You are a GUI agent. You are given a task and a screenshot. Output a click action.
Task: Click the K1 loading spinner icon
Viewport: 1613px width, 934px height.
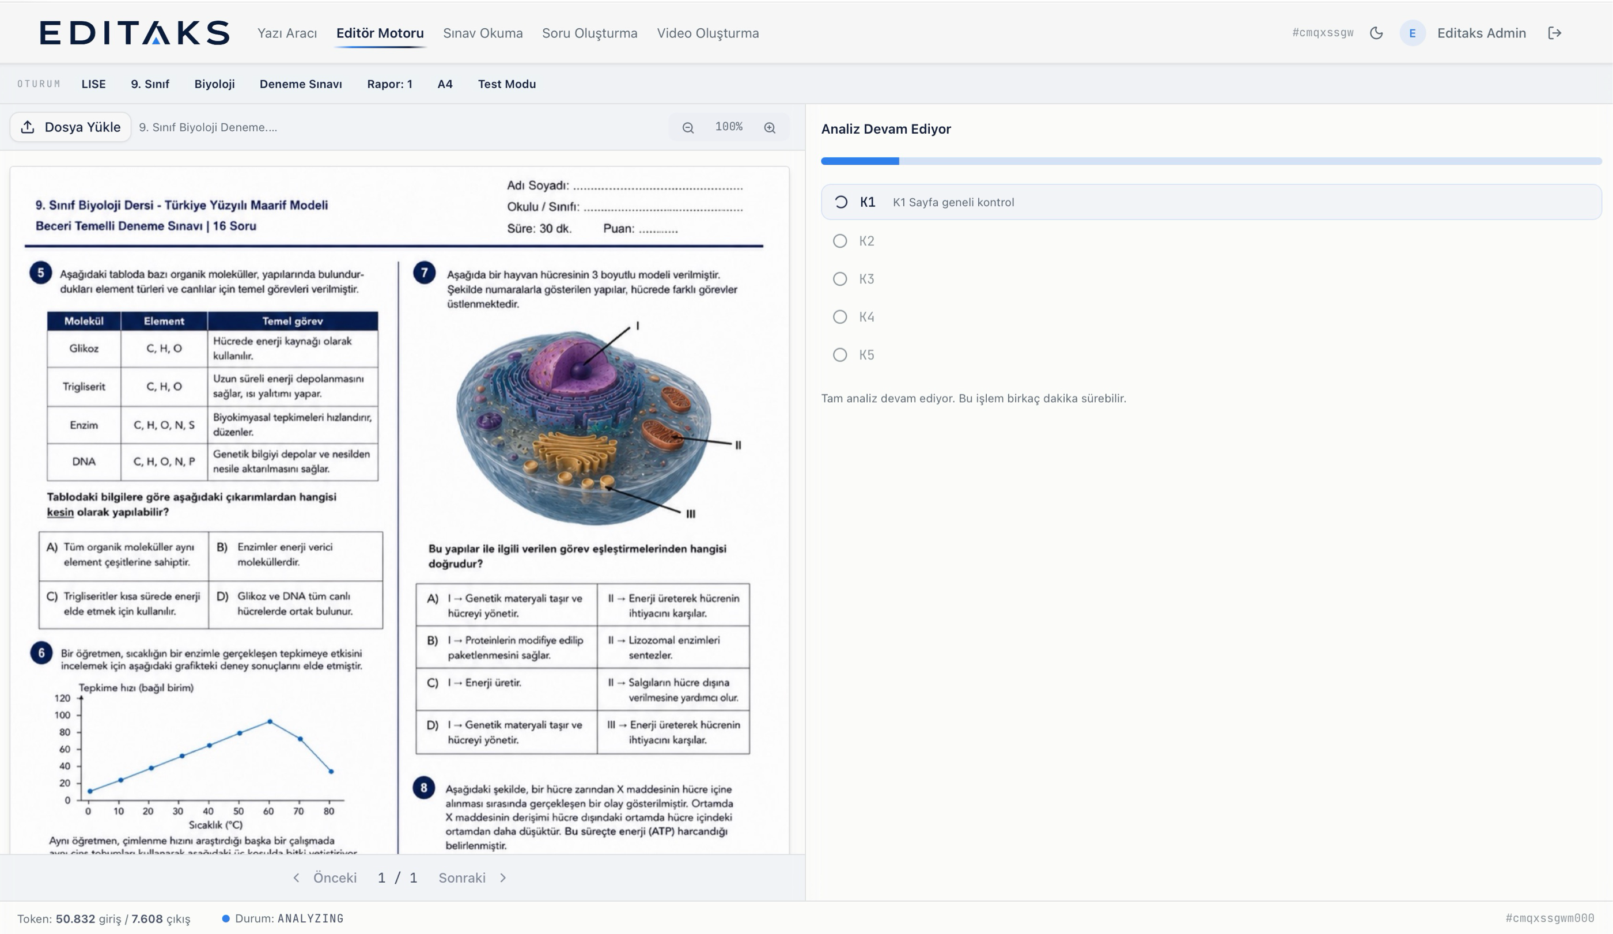coord(840,202)
